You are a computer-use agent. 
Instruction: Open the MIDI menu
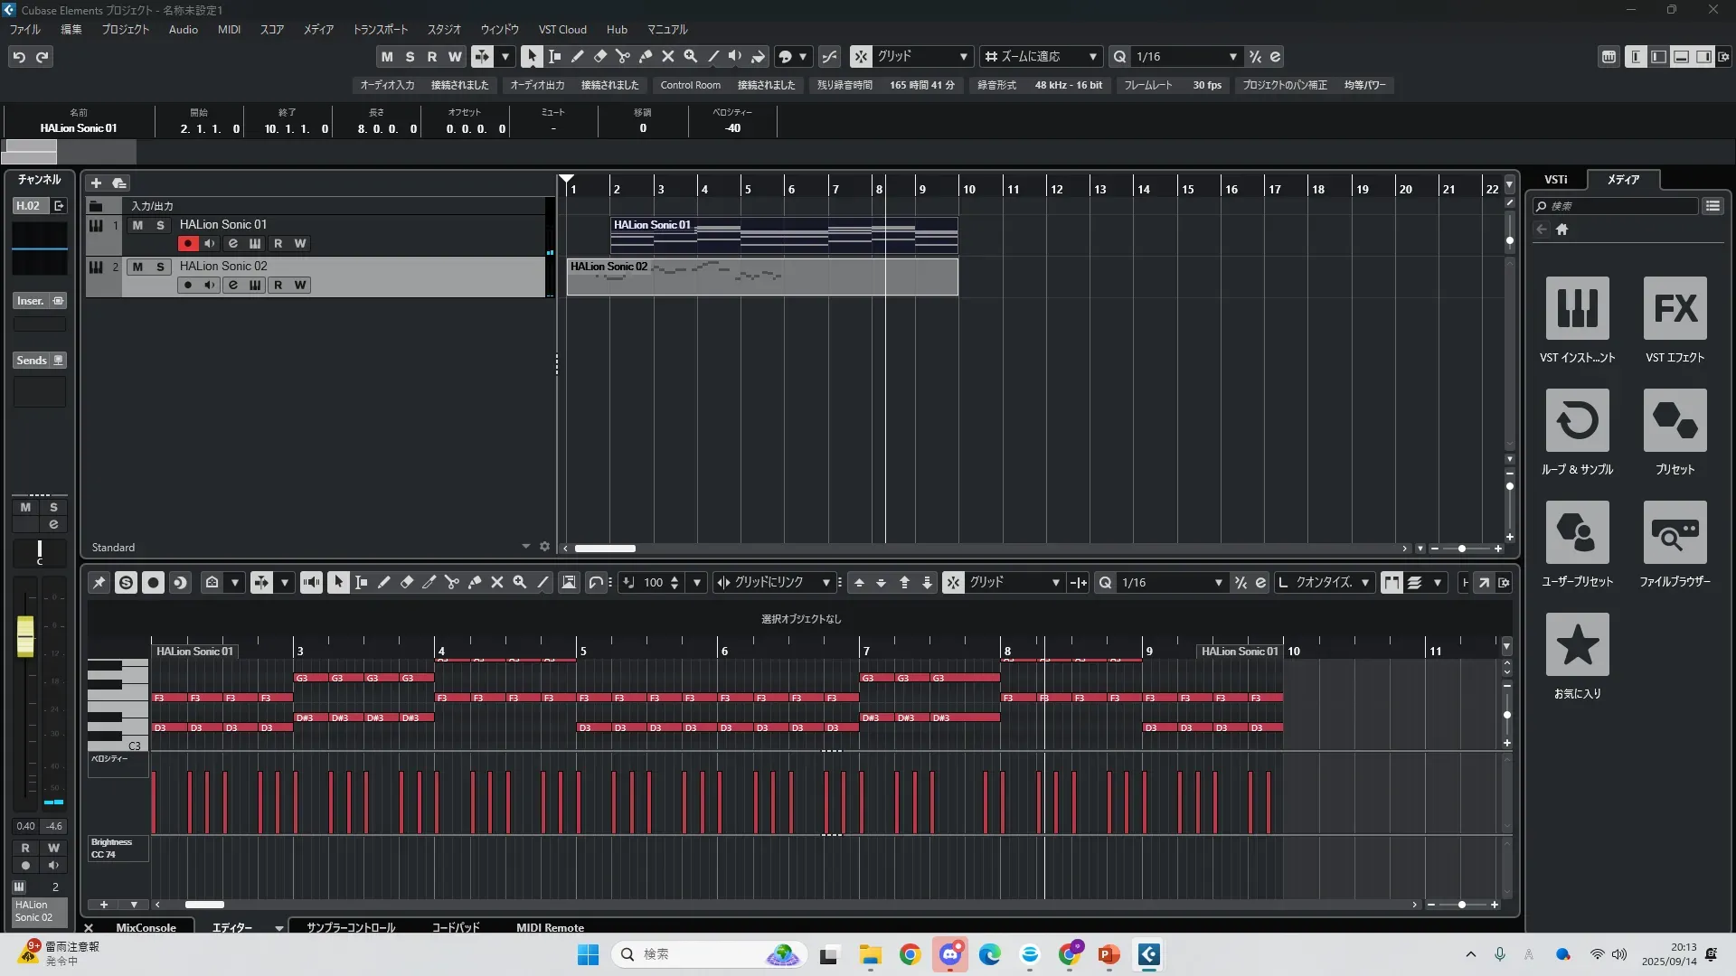pos(229,30)
